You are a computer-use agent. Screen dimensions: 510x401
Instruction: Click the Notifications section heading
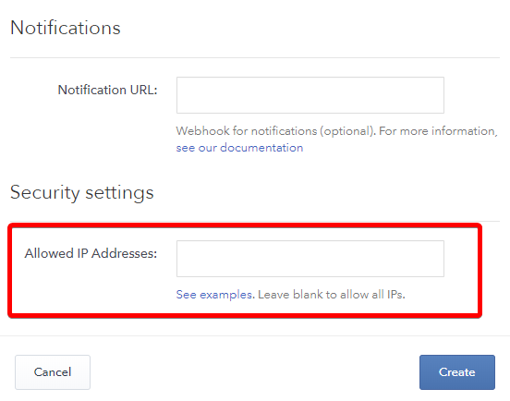tap(66, 28)
